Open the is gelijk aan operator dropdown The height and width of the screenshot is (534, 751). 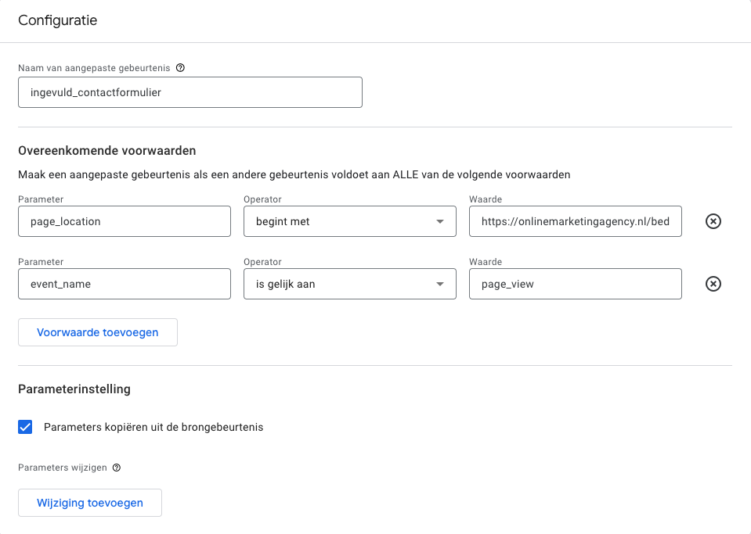(x=349, y=284)
